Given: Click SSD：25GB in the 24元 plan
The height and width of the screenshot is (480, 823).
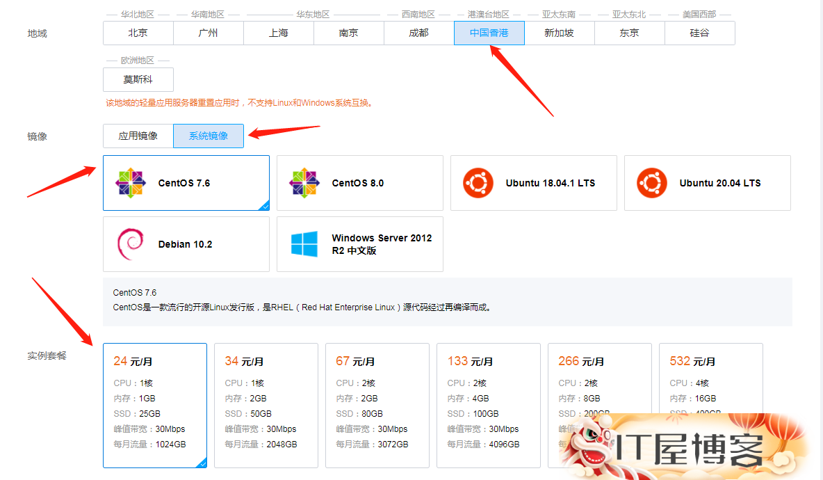Looking at the screenshot, I should click(137, 414).
